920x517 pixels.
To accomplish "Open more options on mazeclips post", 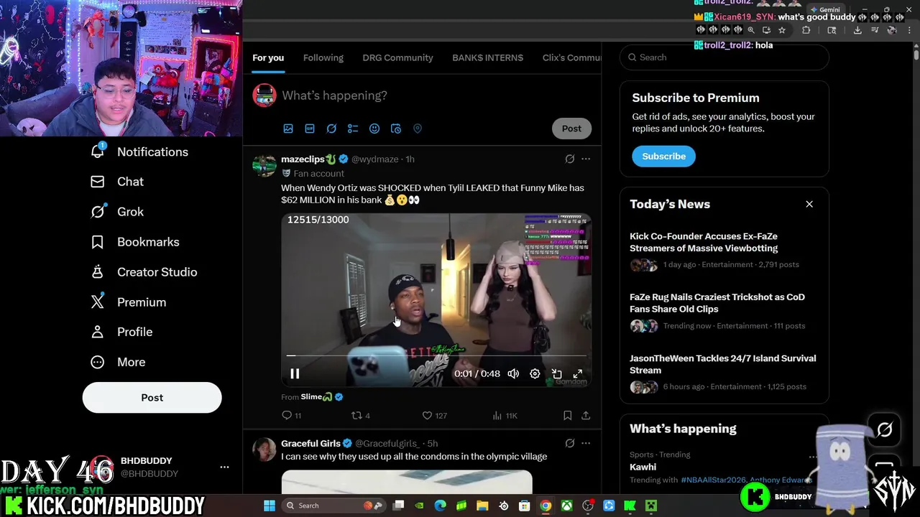I will (586, 159).
